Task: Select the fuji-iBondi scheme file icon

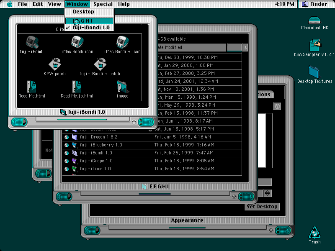Action: coord(32,42)
